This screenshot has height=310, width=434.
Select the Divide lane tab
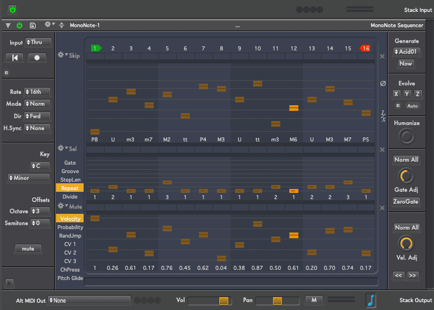click(70, 197)
